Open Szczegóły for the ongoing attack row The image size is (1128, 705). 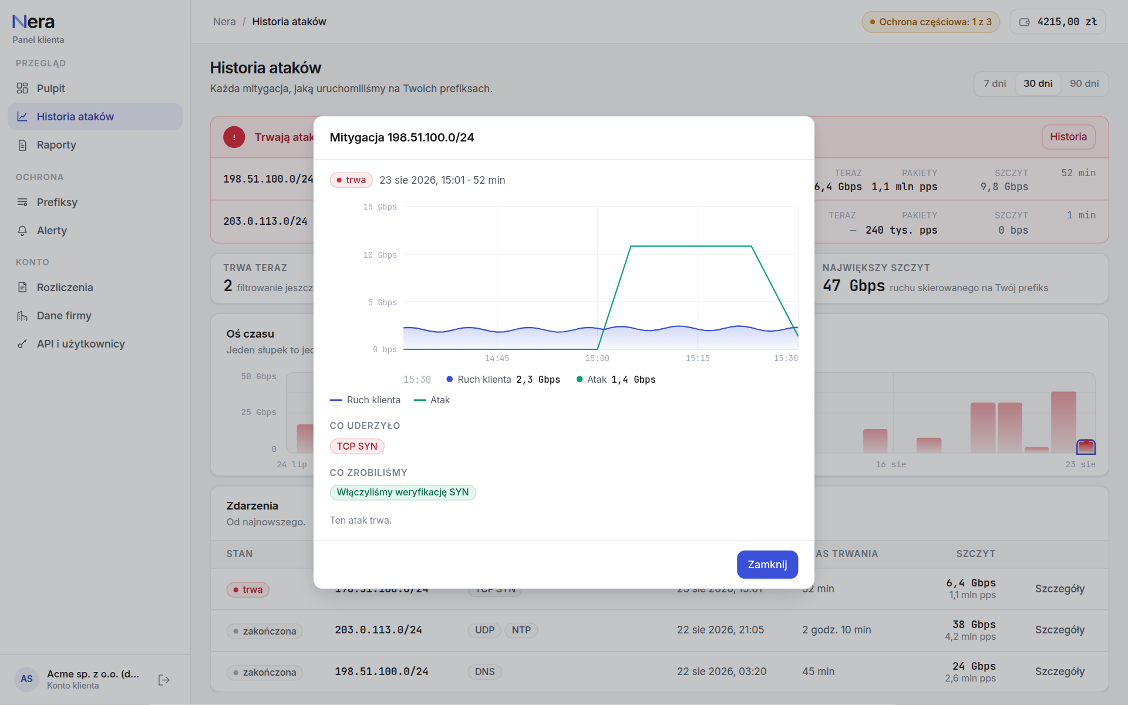click(x=1060, y=589)
